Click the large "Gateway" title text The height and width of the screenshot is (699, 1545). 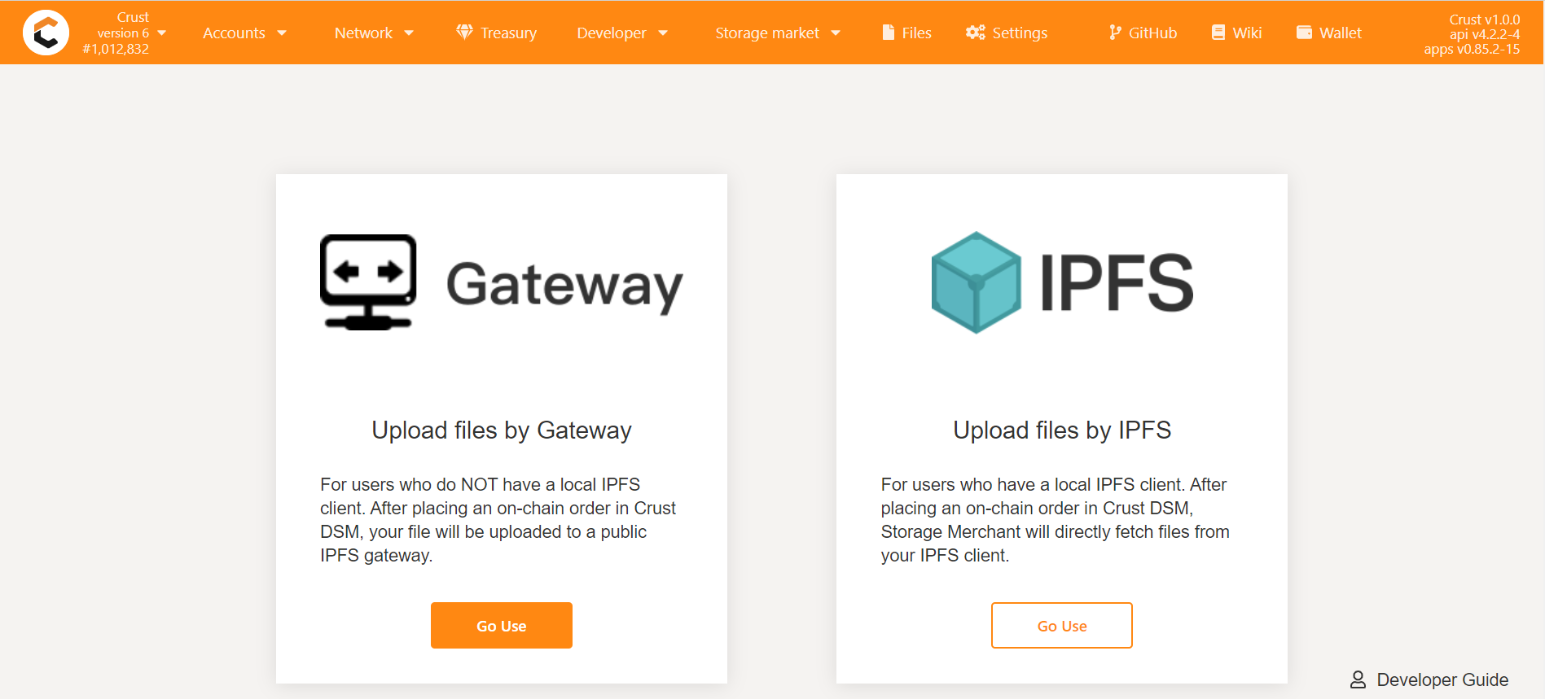564,286
